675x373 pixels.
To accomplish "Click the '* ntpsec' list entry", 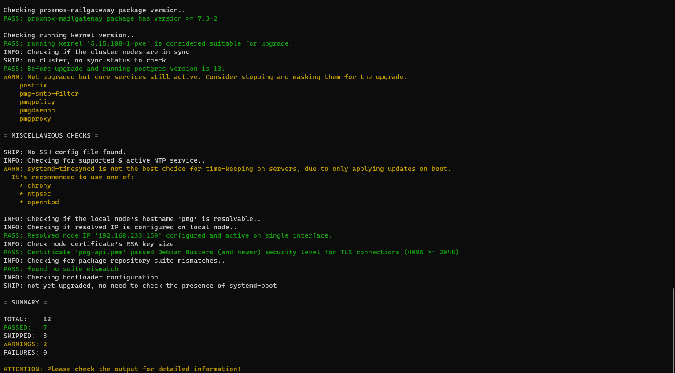I will 35,194.
